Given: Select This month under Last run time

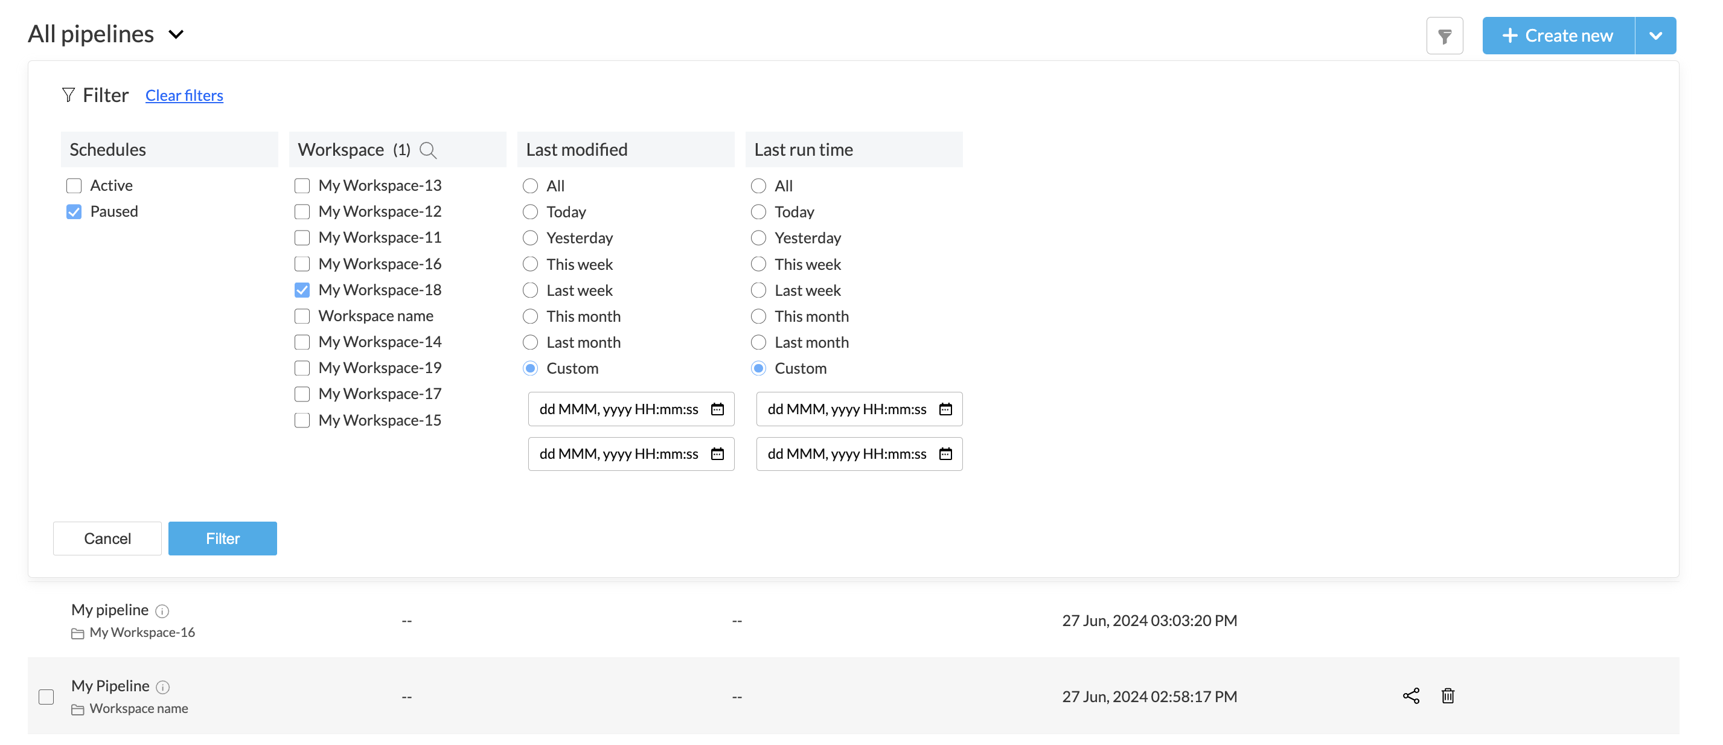Looking at the screenshot, I should 758,316.
